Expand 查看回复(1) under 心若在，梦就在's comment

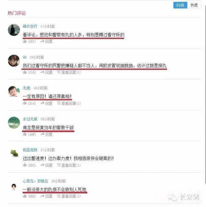click(69, 196)
